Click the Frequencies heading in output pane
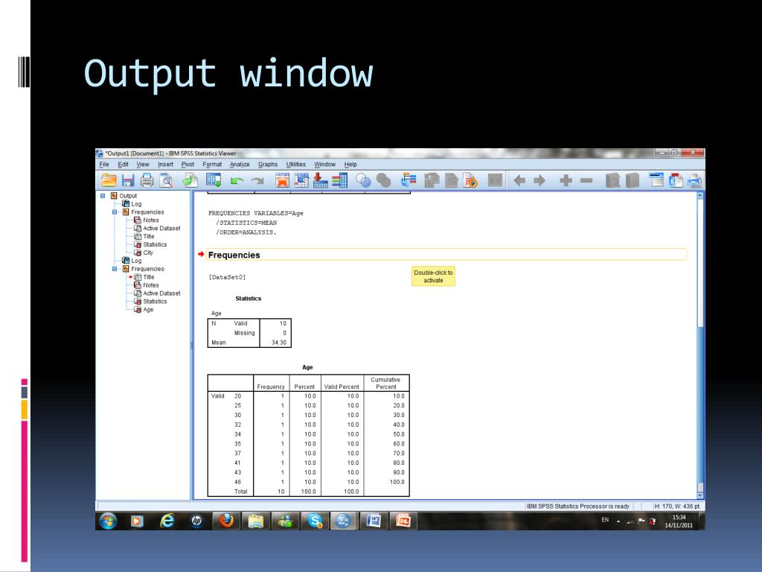Image resolution: width=762 pixels, height=572 pixels. tap(234, 255)
